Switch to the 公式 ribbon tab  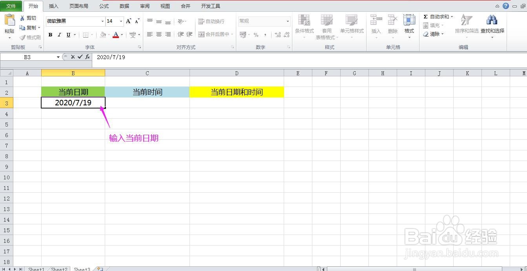[104, 6]
